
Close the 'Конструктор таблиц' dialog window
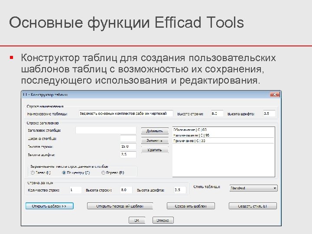click(x=275, y=94)
